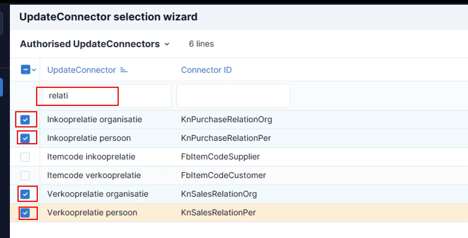The width and height of the screenshot is (468, 238).
Task: Click the KnSalesRelationPer connector ID cell
Action: [x=218, y=213]
